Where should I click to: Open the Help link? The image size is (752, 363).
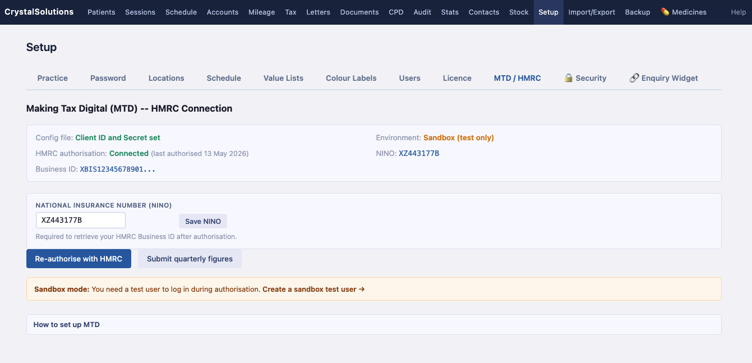739,12
